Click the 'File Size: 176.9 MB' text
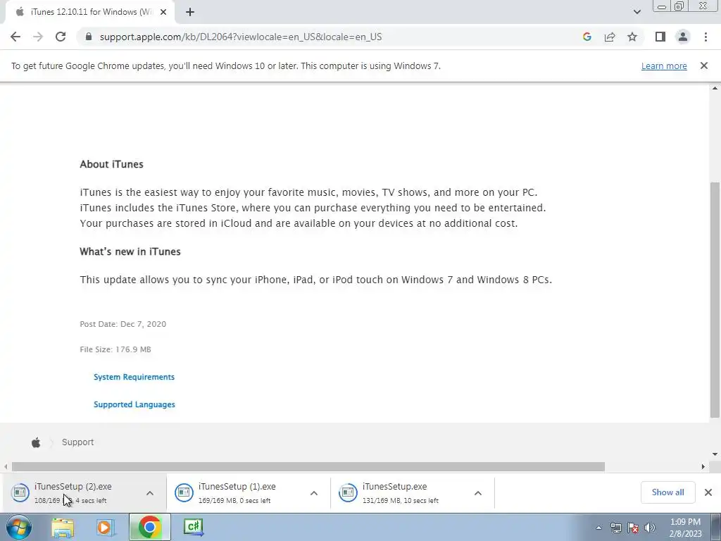 coord(115,349)
